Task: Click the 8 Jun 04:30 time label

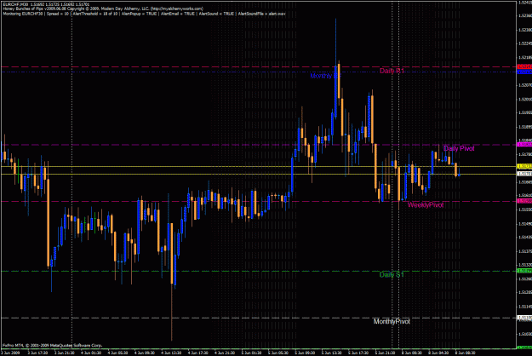Action: (x=438, y=353)
